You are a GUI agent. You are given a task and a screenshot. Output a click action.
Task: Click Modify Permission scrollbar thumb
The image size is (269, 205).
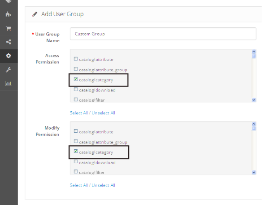[x=254, y=128]
